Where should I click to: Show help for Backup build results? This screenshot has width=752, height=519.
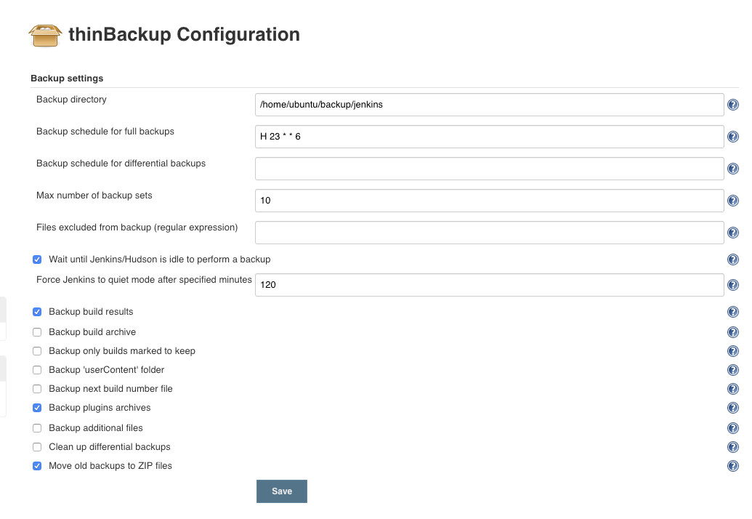coord(733,313)
